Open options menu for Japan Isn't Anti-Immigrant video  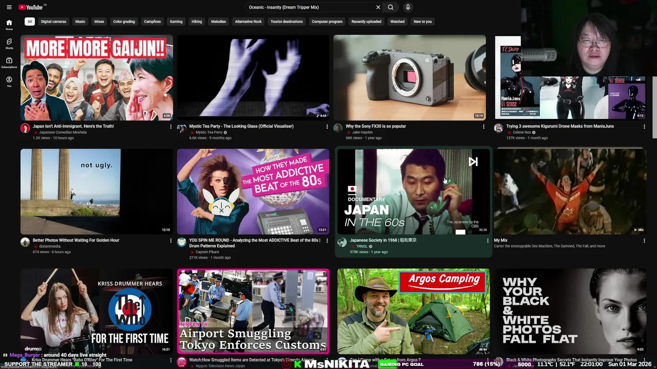[171, 127]
